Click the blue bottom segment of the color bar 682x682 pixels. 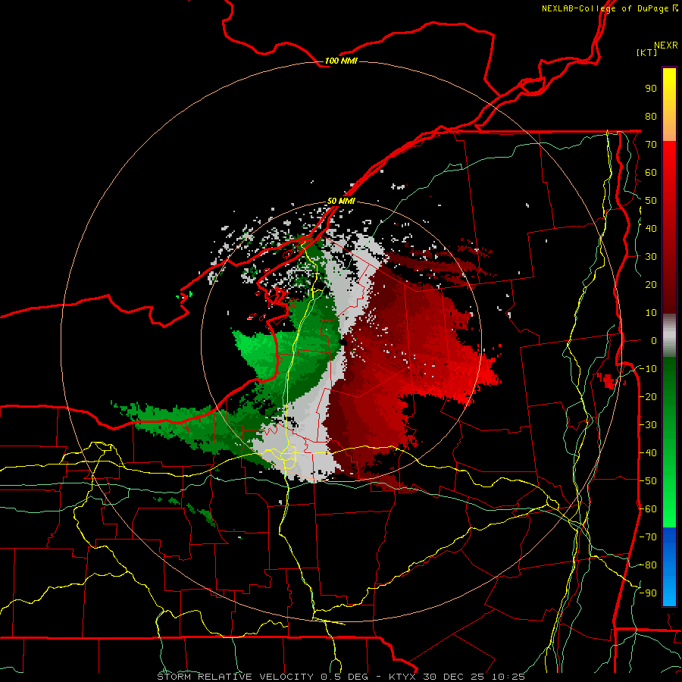coord(669,567)
